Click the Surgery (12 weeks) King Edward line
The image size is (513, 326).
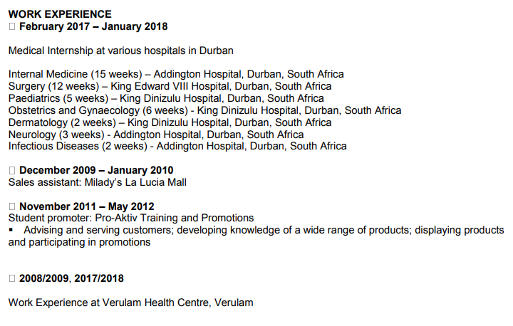pyautogui.click(x=170, y=86)
